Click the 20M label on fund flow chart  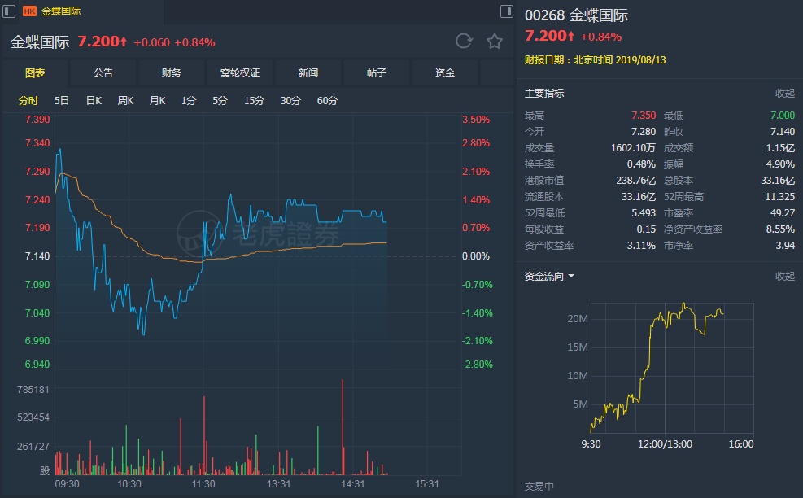578,319
